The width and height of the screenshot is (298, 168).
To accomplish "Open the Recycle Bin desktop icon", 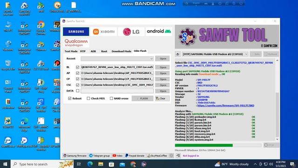I will [x=8, y=65].
